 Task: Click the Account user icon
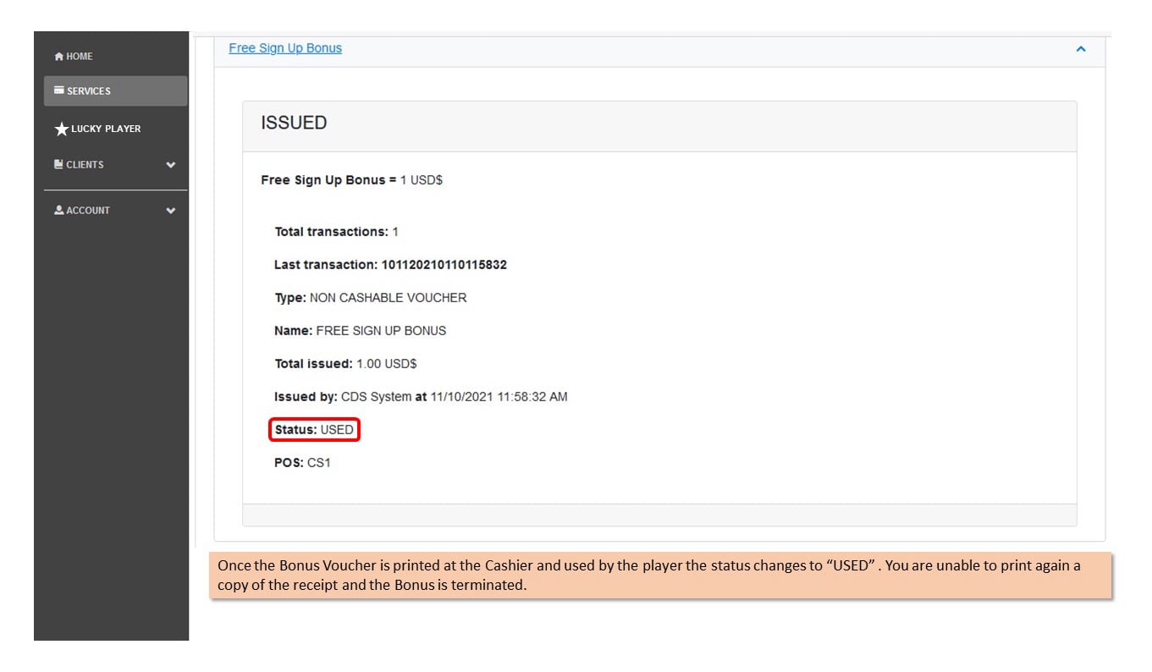click(58, 210)
